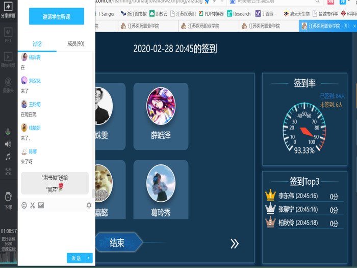Toggle the speaker volume icon
Screen dimensions: 357x268
click(8, 144)
